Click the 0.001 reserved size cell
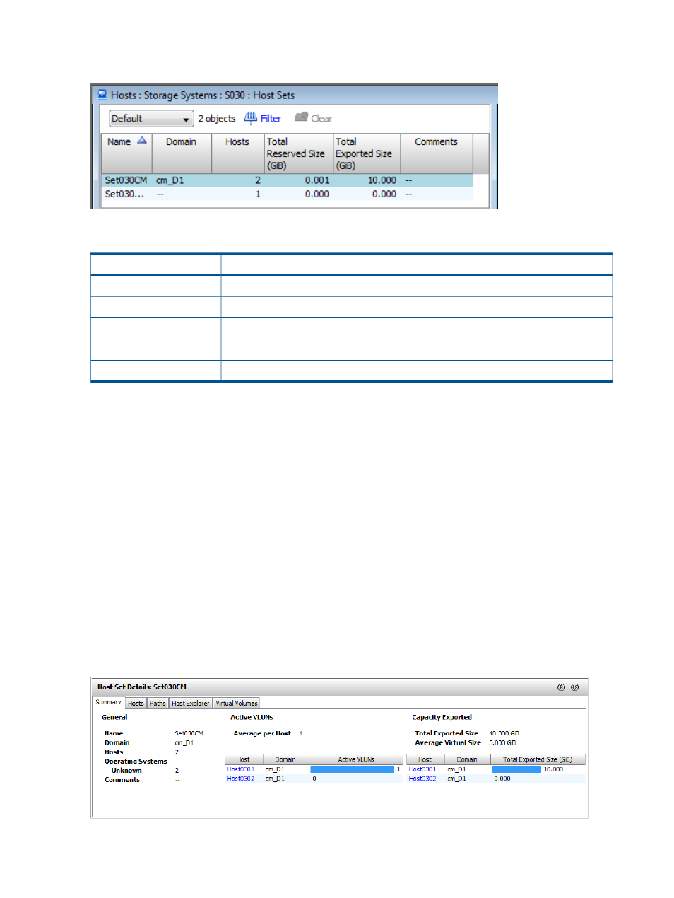 point(317,180)
